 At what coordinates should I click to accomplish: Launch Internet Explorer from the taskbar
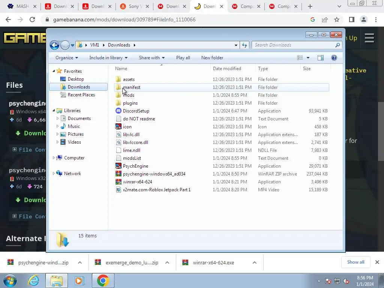pyautogui.click(x=33, y=280)
